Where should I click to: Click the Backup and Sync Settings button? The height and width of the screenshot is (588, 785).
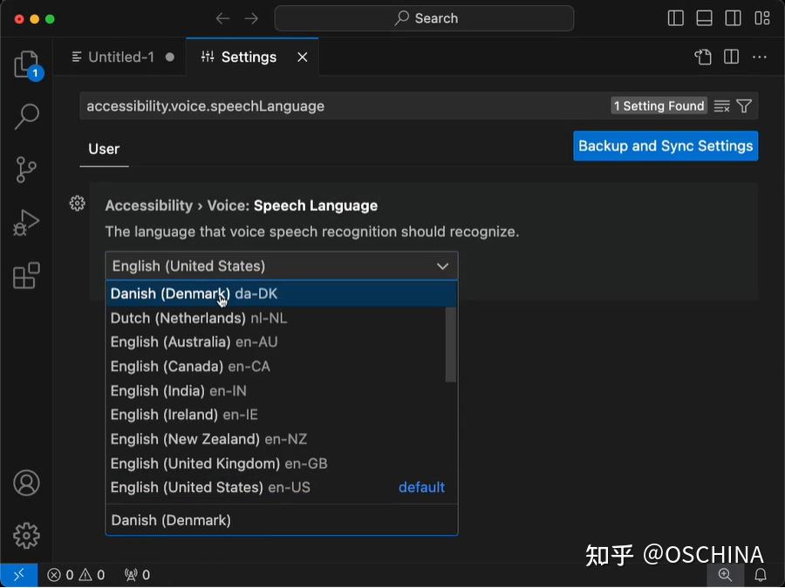pyautogui.click(x=666, y=145)
